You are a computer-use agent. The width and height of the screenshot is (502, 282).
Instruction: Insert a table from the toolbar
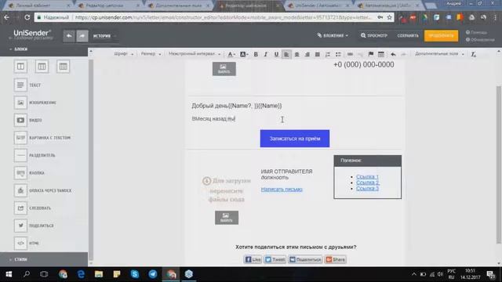pyautogui.click(x=381, y=54)
